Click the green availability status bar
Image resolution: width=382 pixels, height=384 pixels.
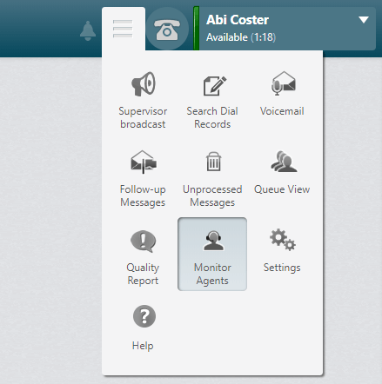[197, 29]
